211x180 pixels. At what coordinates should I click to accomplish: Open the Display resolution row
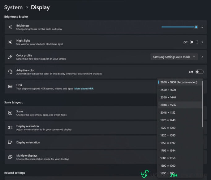pos(81,128)
